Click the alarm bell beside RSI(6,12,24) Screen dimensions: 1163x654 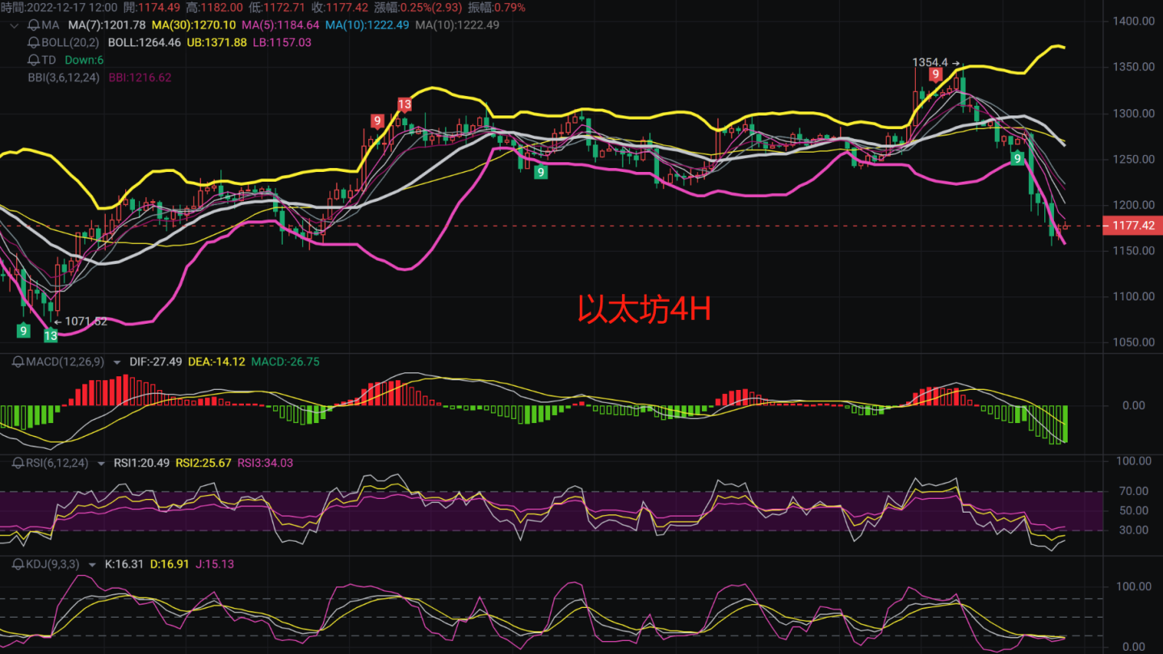click(18, 463)
